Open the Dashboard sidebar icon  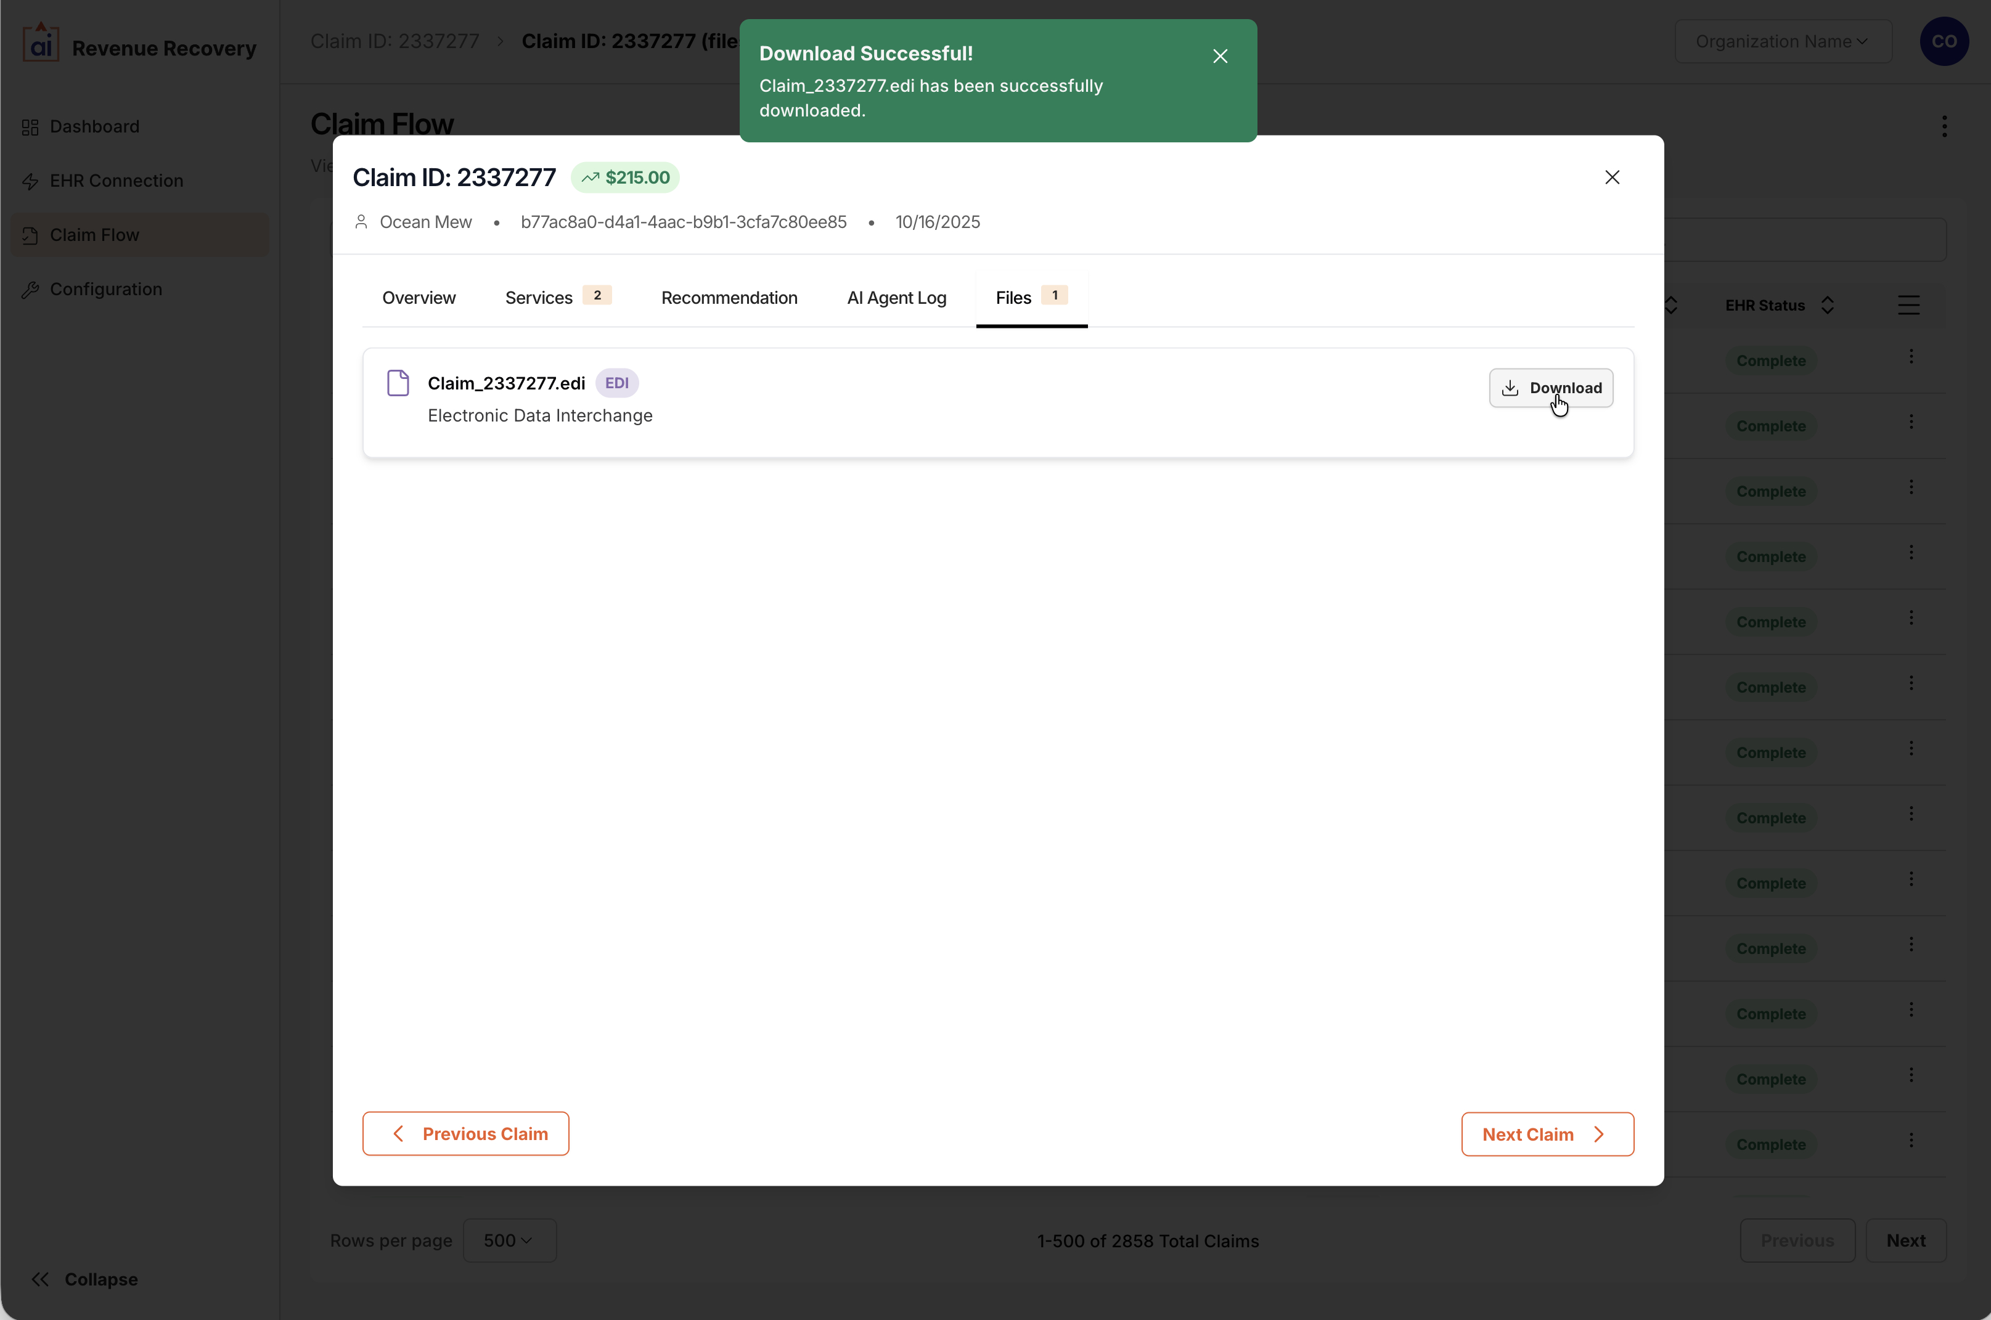tap(30, 126)
